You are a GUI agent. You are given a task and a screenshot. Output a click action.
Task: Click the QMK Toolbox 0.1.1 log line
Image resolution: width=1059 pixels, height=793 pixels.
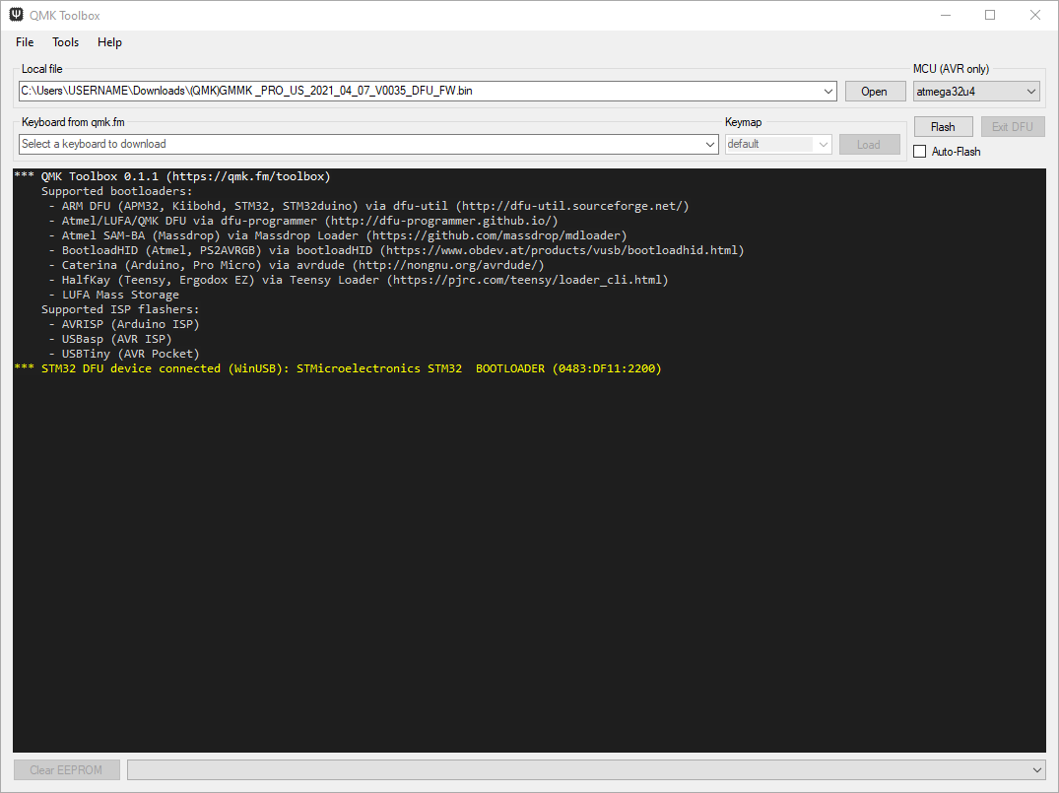tap(172, 176)
